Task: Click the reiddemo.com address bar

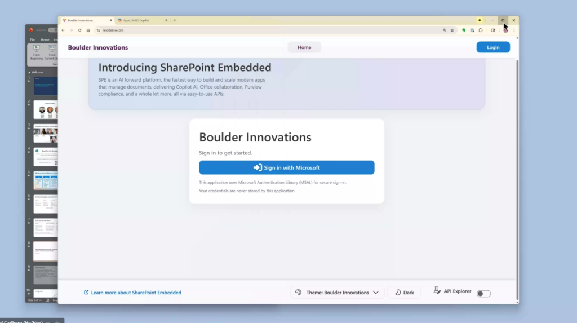Action: (269, 30)
